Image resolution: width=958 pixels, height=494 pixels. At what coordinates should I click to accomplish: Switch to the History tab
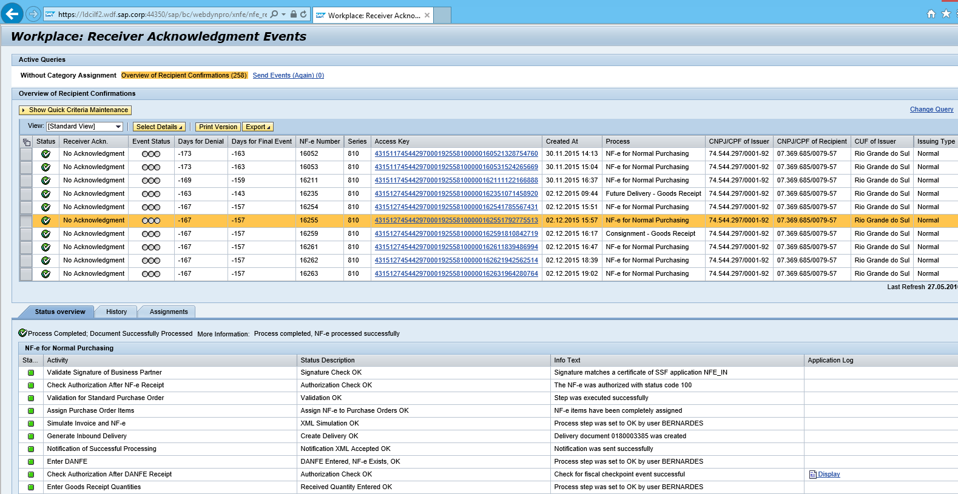pos(116,312)
